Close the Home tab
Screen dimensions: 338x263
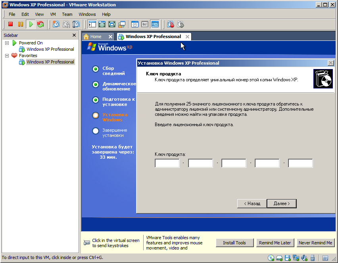[110, 36]
